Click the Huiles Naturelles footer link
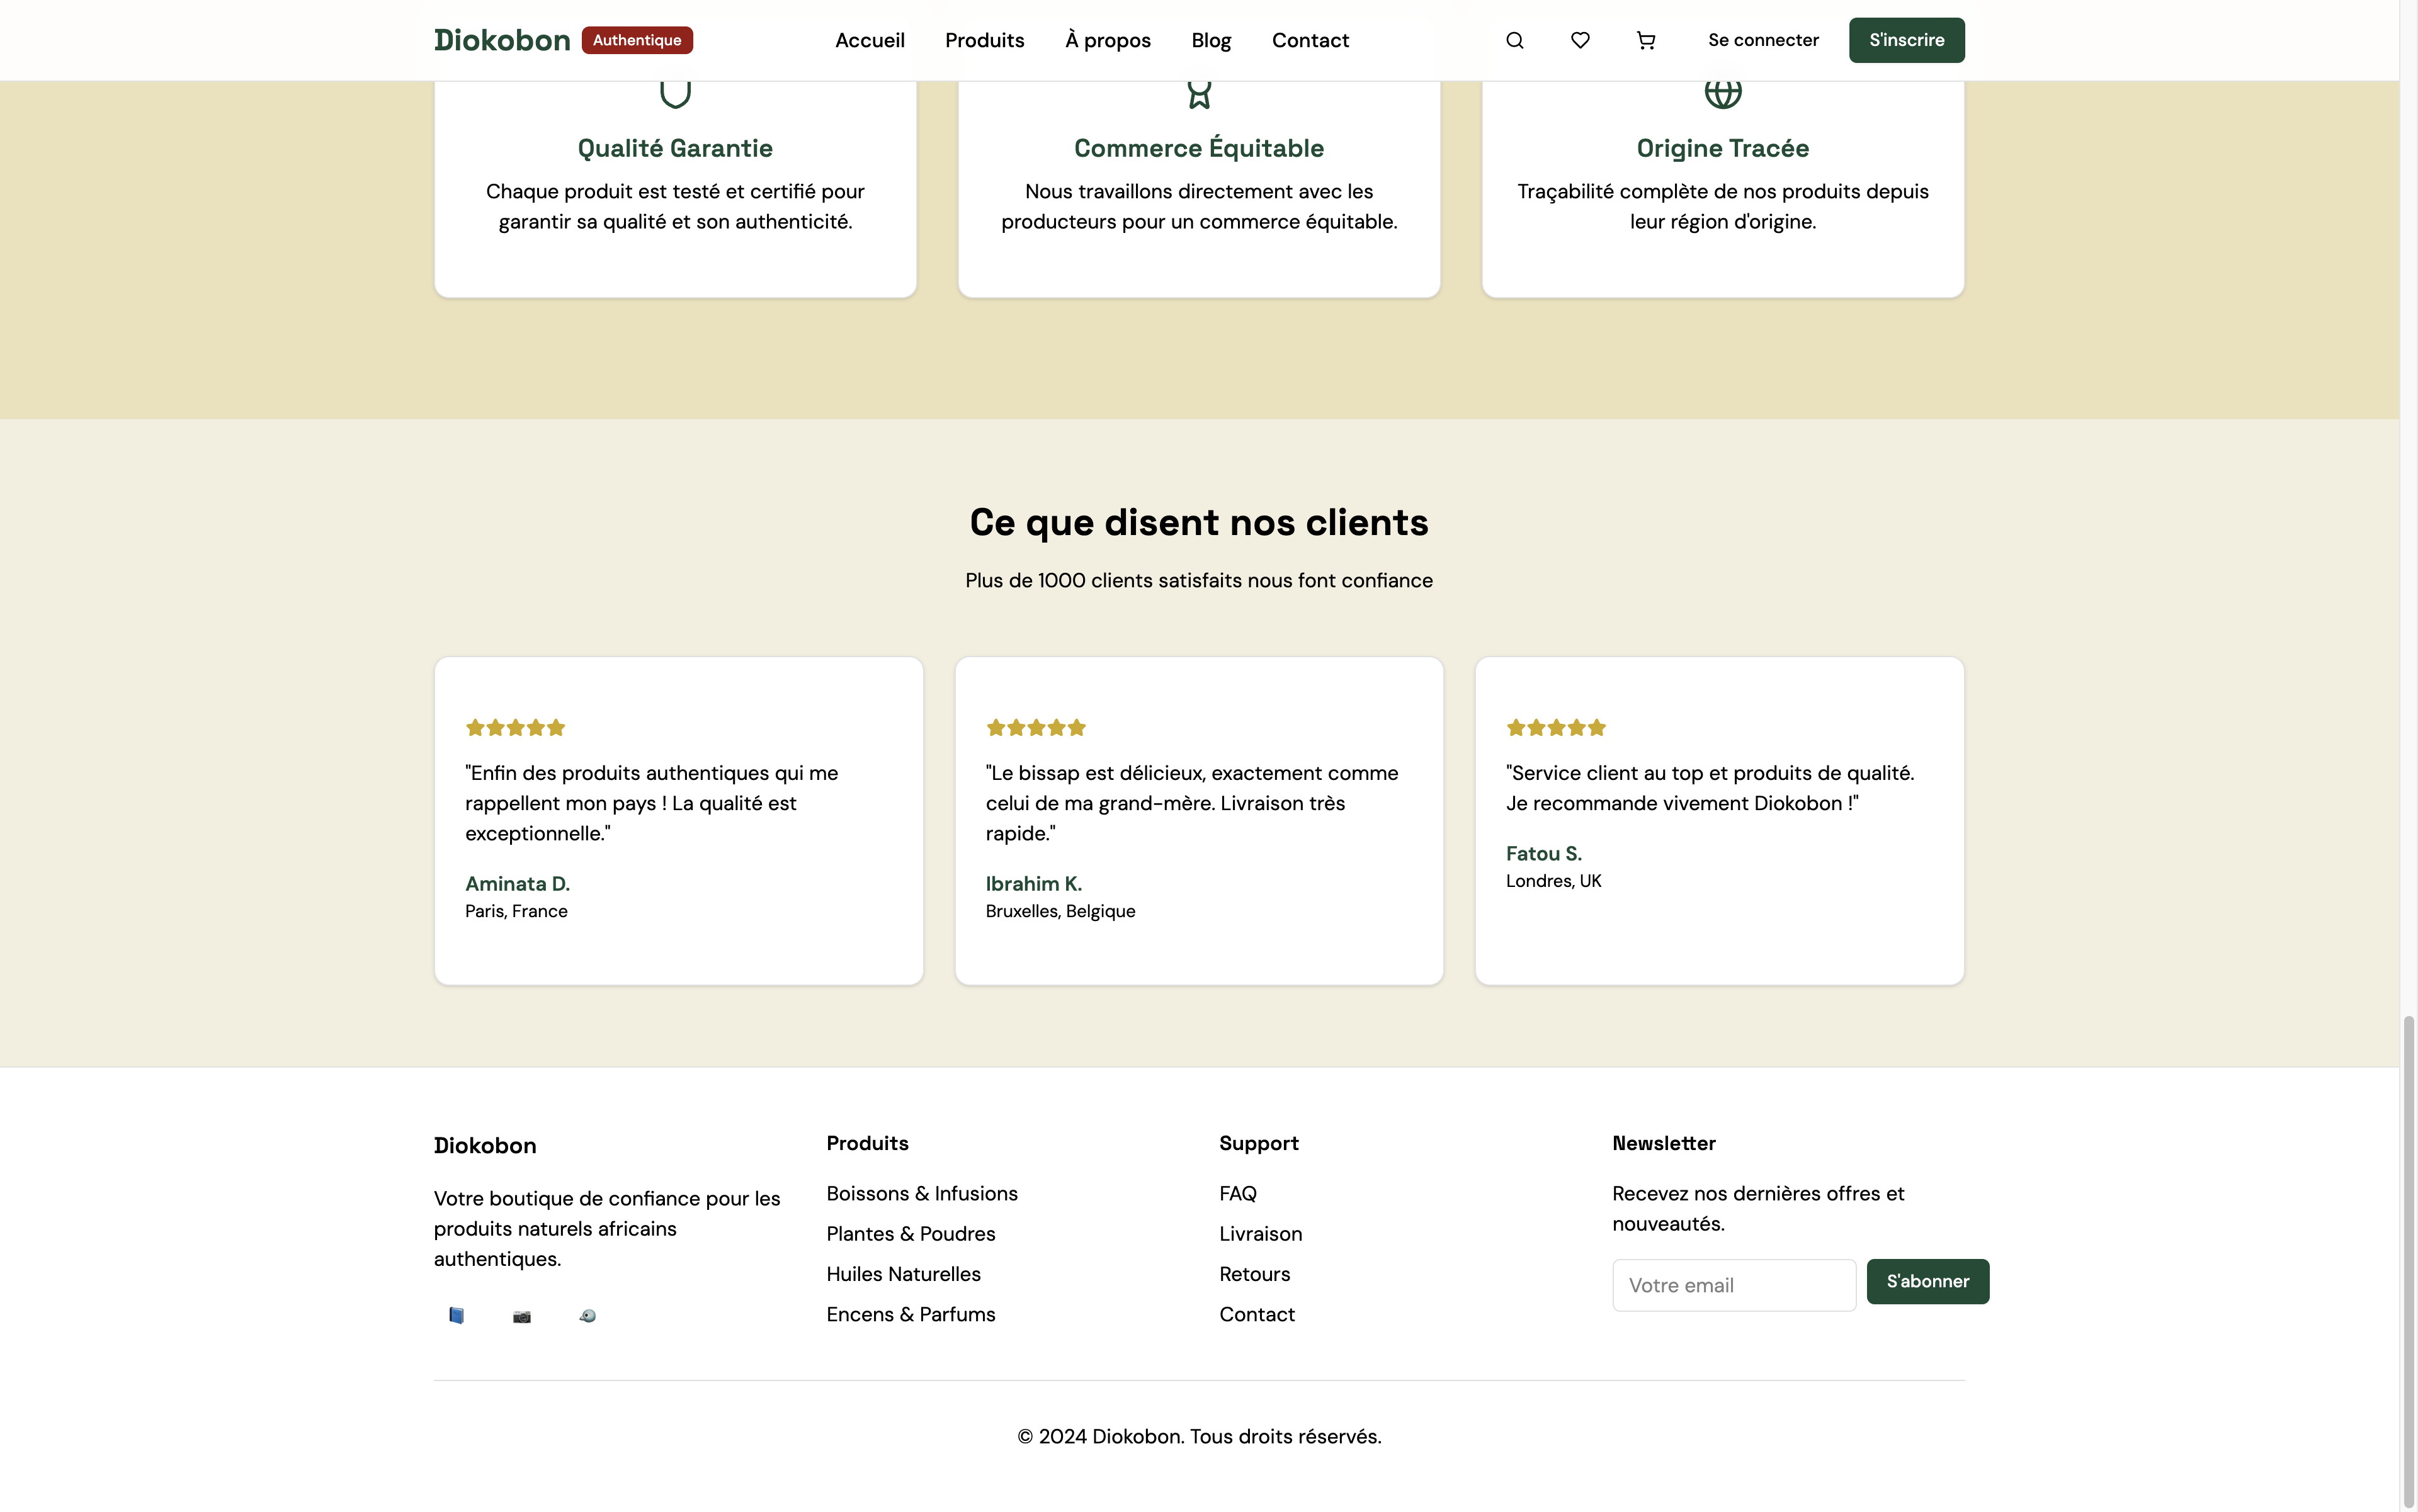 (904, 1274)
